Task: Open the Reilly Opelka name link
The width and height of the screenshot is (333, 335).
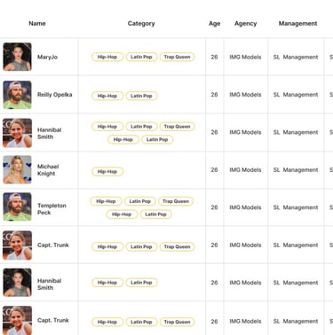Action: pos(55,95)
